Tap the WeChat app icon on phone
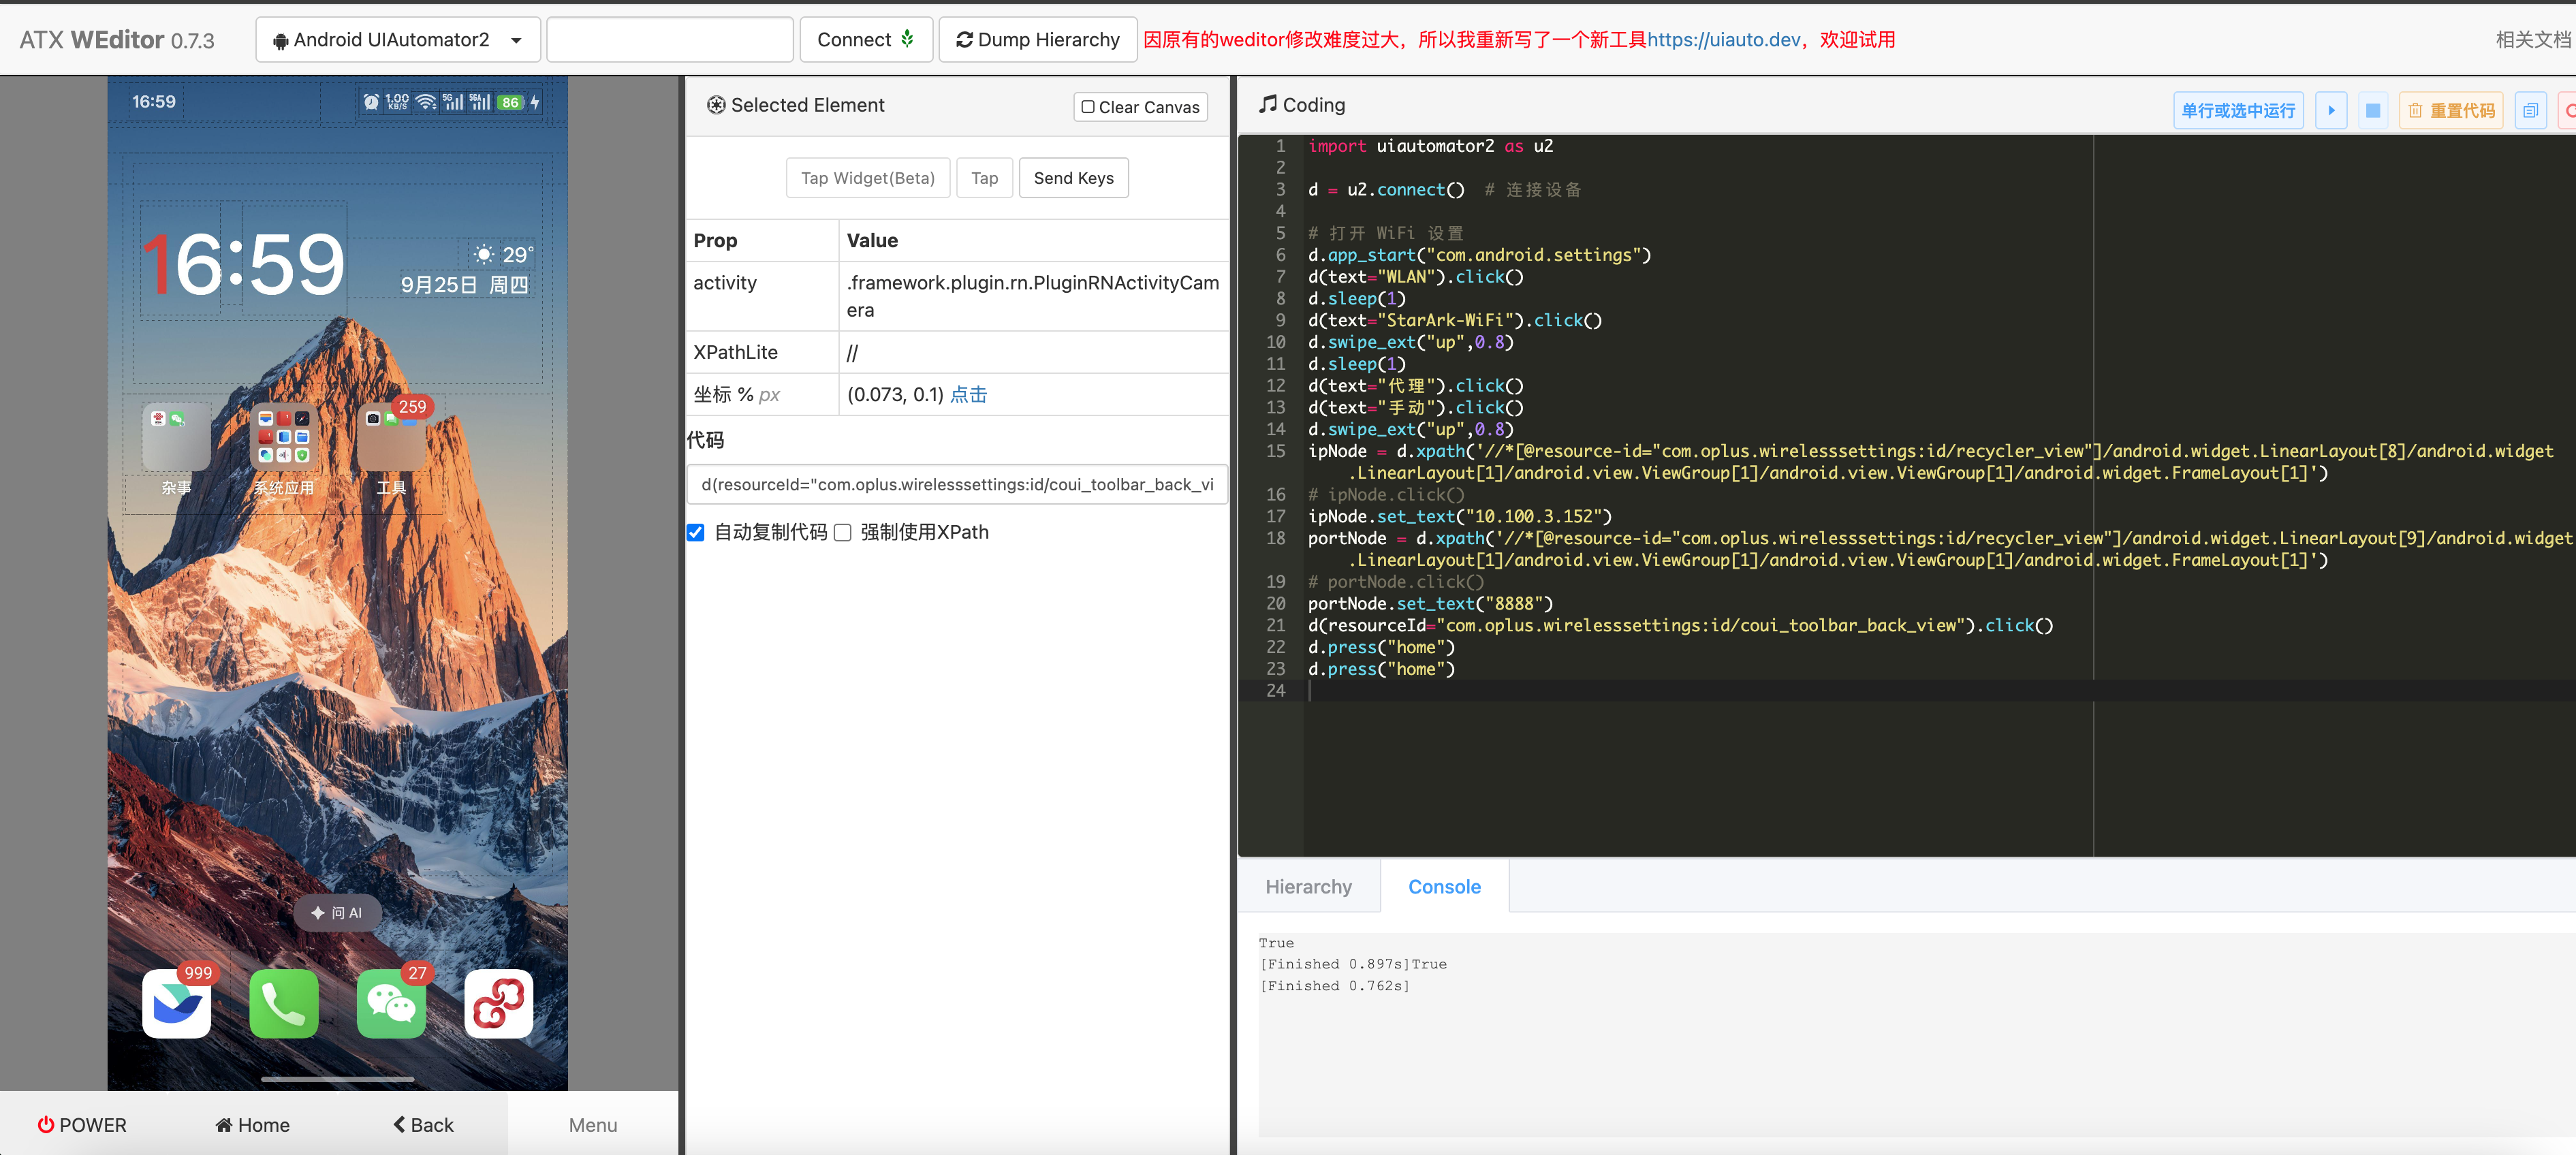The width and height of the screenshot is (2576, 1155). coord(391,1004)
